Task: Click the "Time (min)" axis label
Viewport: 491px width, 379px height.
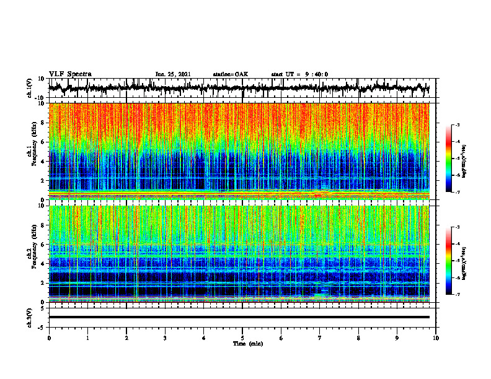Action: (x=248, y=344)
